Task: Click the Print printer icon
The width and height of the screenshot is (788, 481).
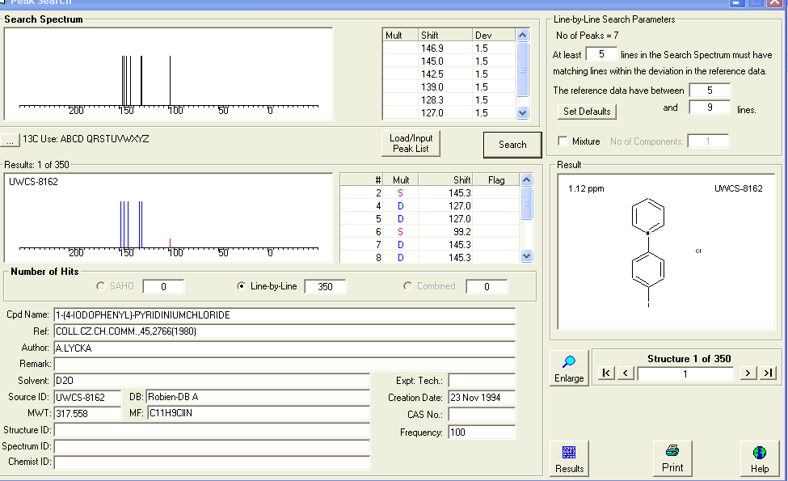Action: point(672,453)
